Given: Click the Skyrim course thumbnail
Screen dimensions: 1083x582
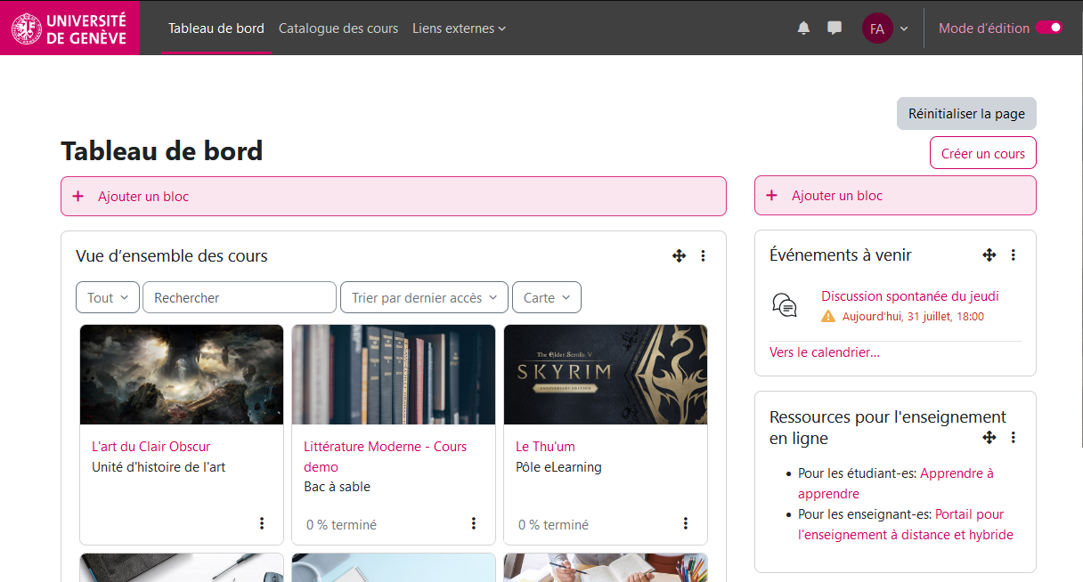Looking at the screenshot, I should click(x=606, y=375).
